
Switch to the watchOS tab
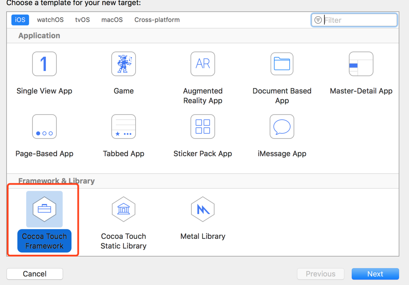[50, 20]
